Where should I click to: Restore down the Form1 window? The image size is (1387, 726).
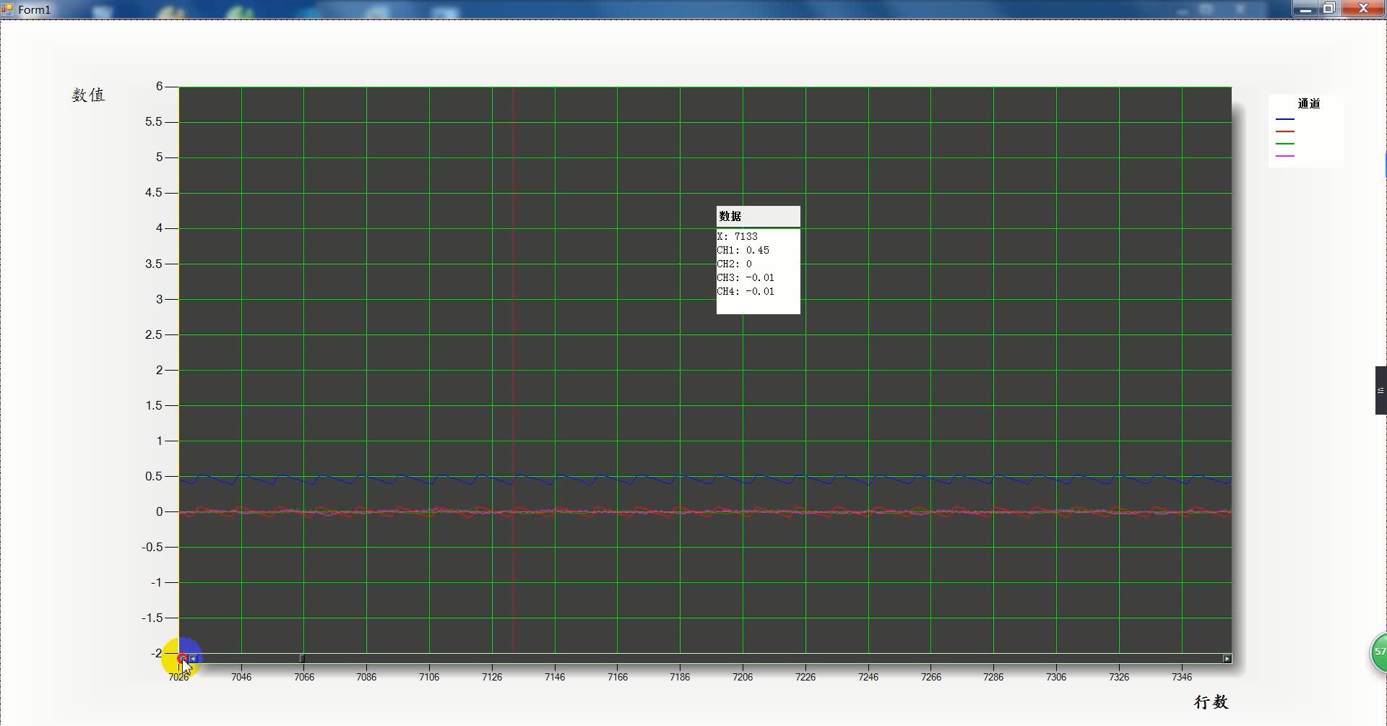click(1329, 9)
